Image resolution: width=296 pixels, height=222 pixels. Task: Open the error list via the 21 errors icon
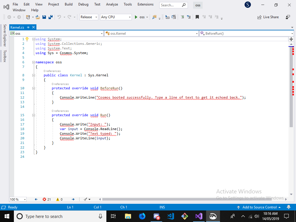pyautogui.click(x=45, y=199)
